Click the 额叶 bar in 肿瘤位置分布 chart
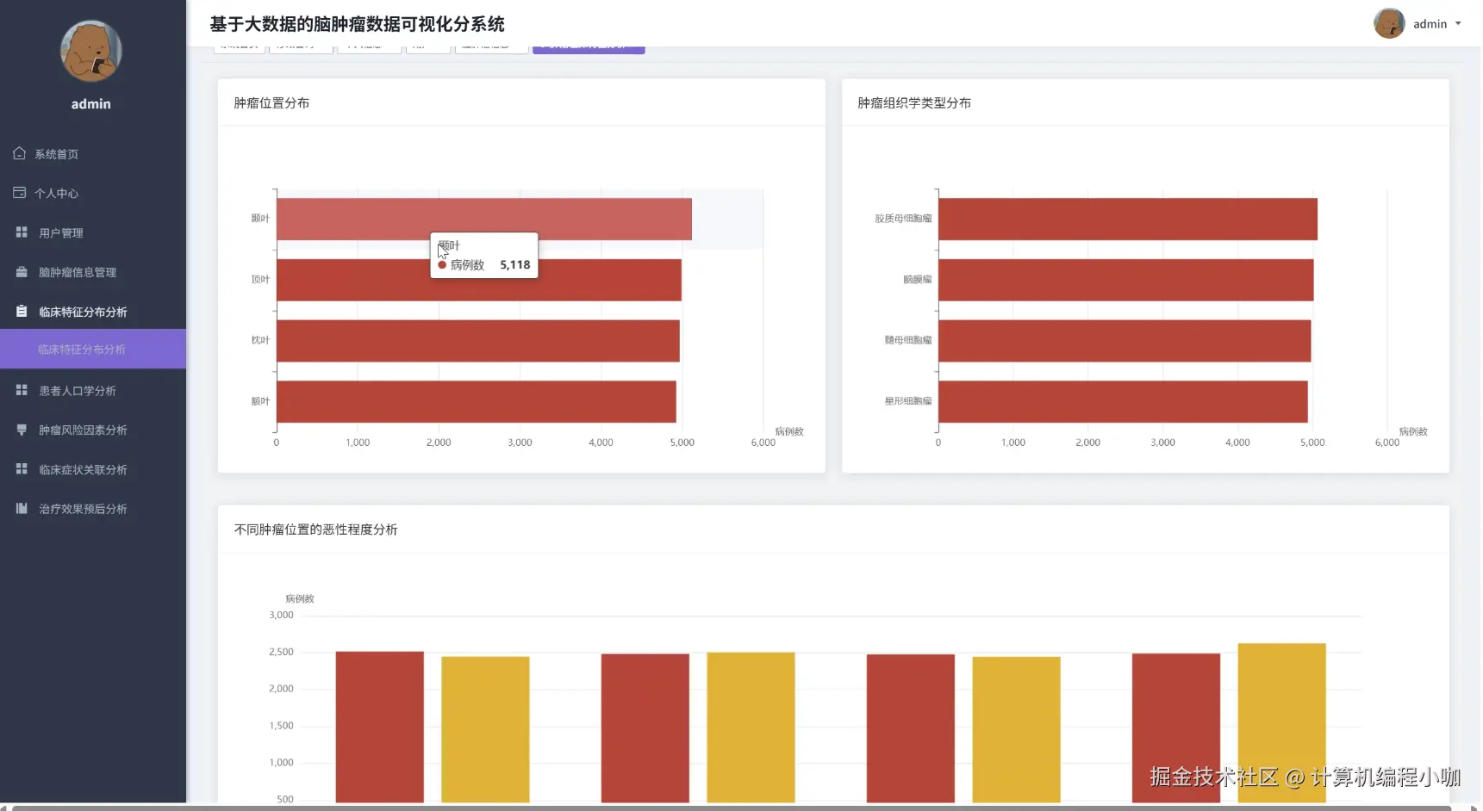The height and width of the screenshot is (811, 1483). pos(476,401)
